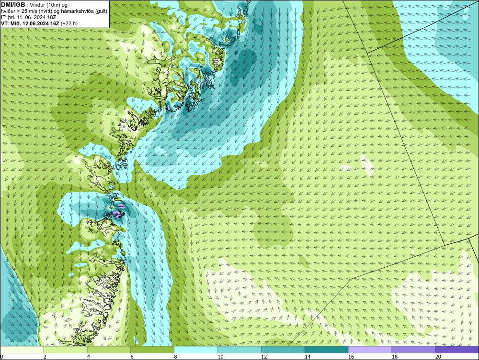Click the legend label '2'
Viewport: 479px width, 360px height.
coord(45,357)
